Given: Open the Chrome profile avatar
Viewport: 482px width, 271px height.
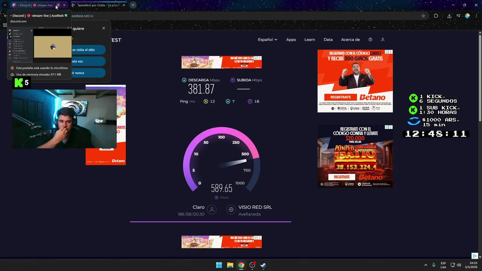Looking at the screenshot, I should pyautogui.click(x=467, y=16).
